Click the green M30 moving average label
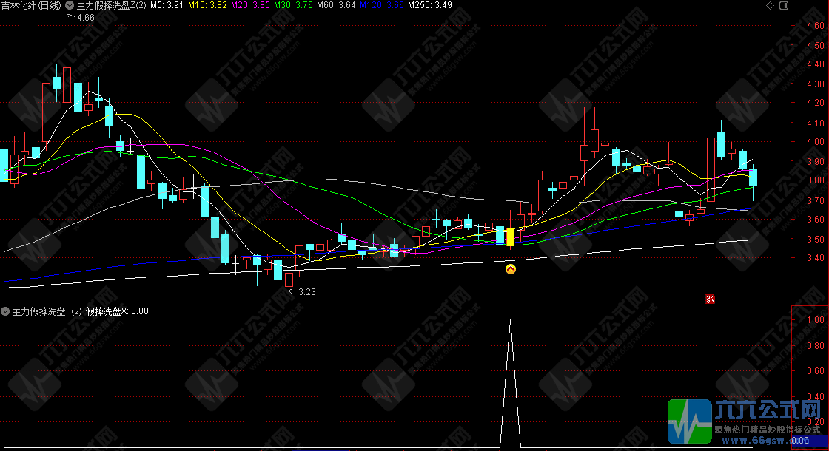829x451 pixels. tap(291, 6)
